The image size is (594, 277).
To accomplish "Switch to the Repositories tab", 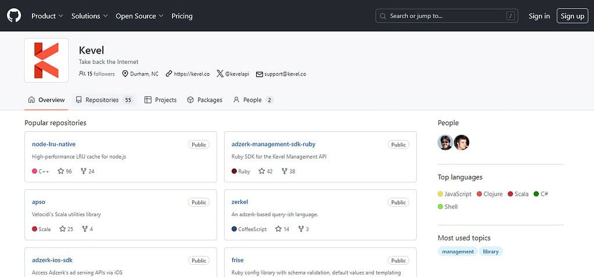I will coord(104,100).
